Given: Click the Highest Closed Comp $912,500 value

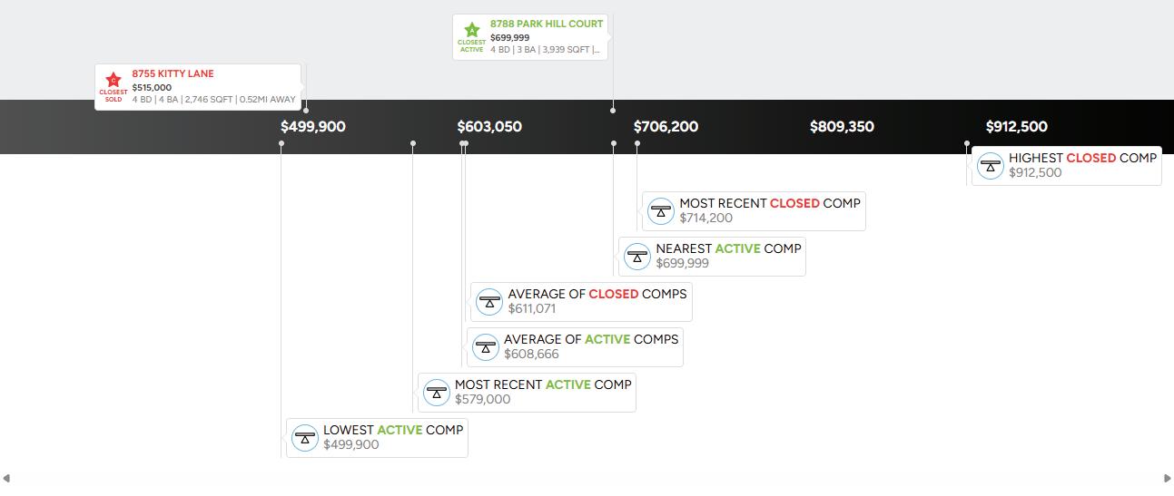Looking at the screenshot, I should coord(1035,173).
